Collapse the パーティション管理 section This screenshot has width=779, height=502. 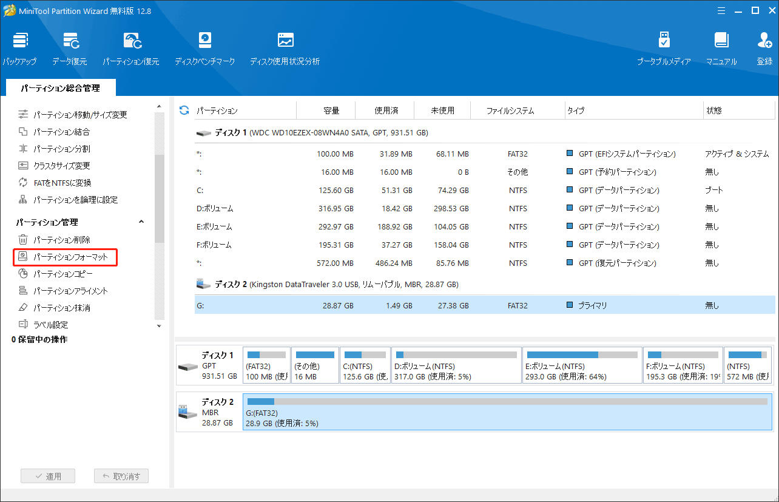pos(141,222)
